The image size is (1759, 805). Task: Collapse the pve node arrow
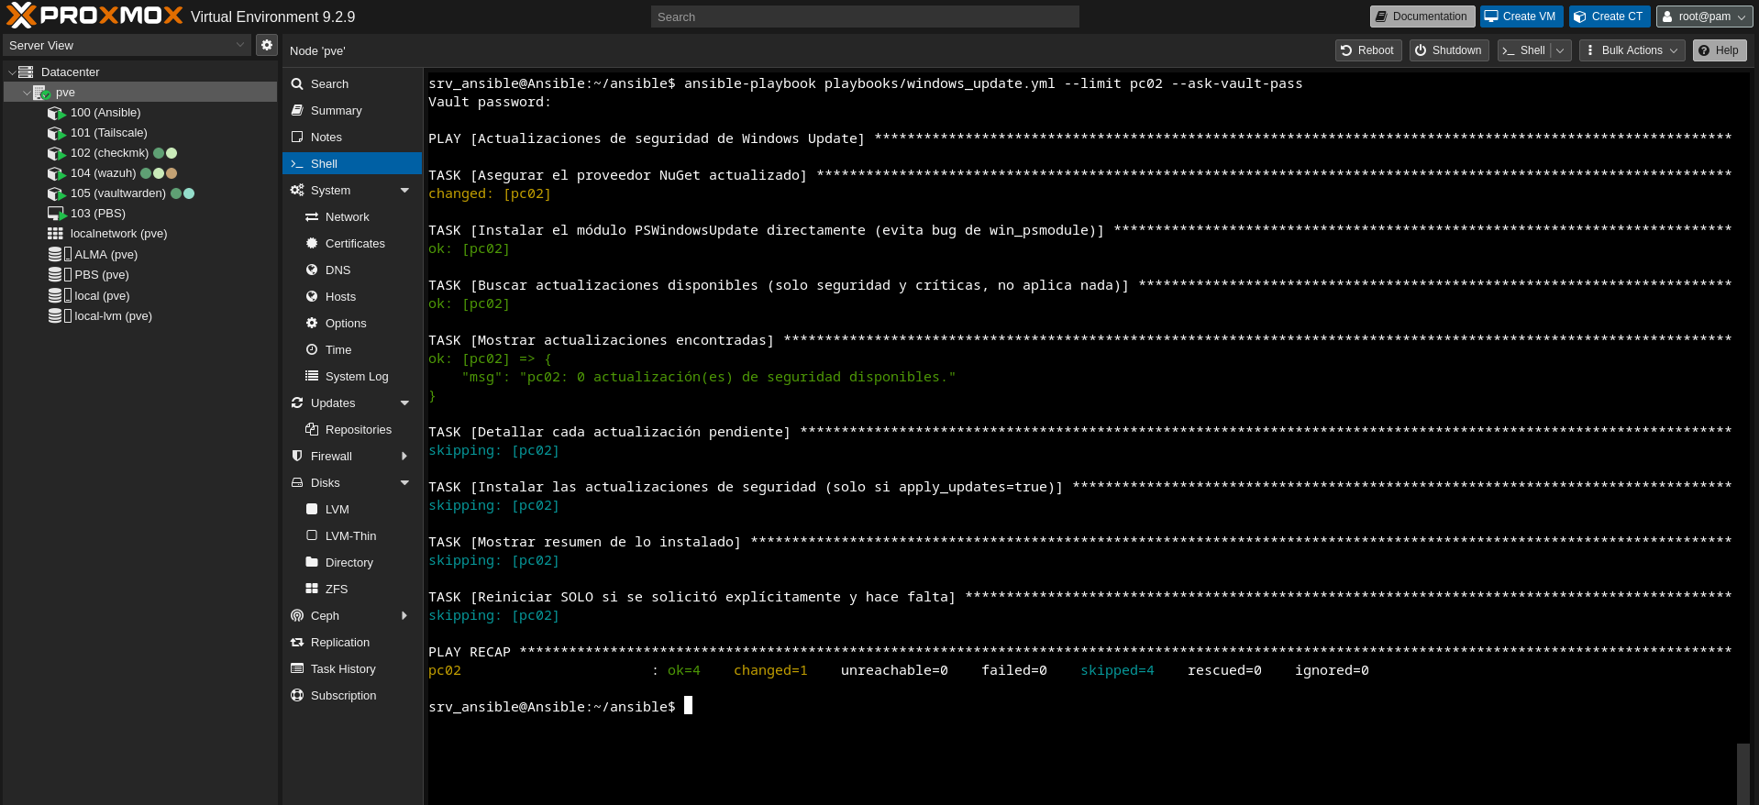27,93
